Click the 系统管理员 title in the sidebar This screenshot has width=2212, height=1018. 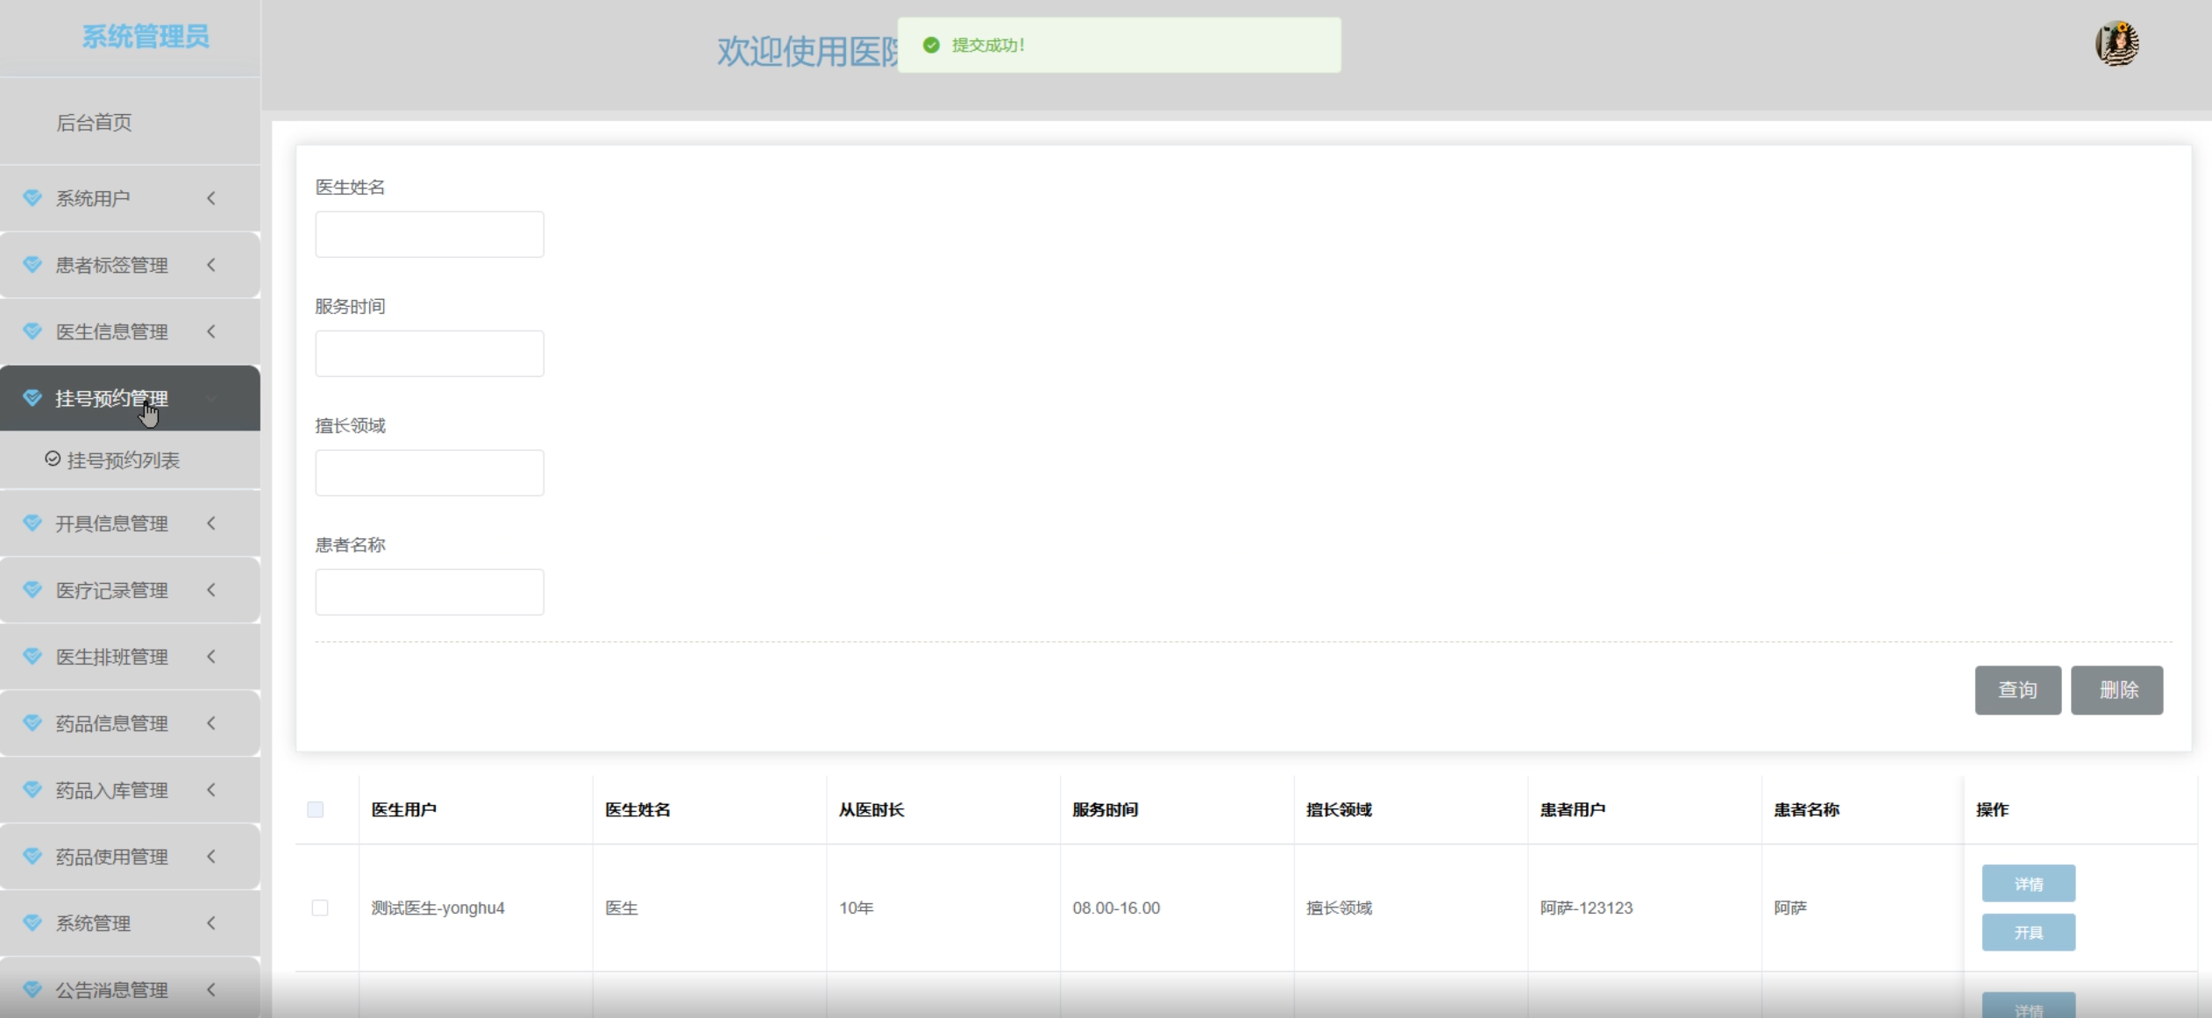coord(146,37)
